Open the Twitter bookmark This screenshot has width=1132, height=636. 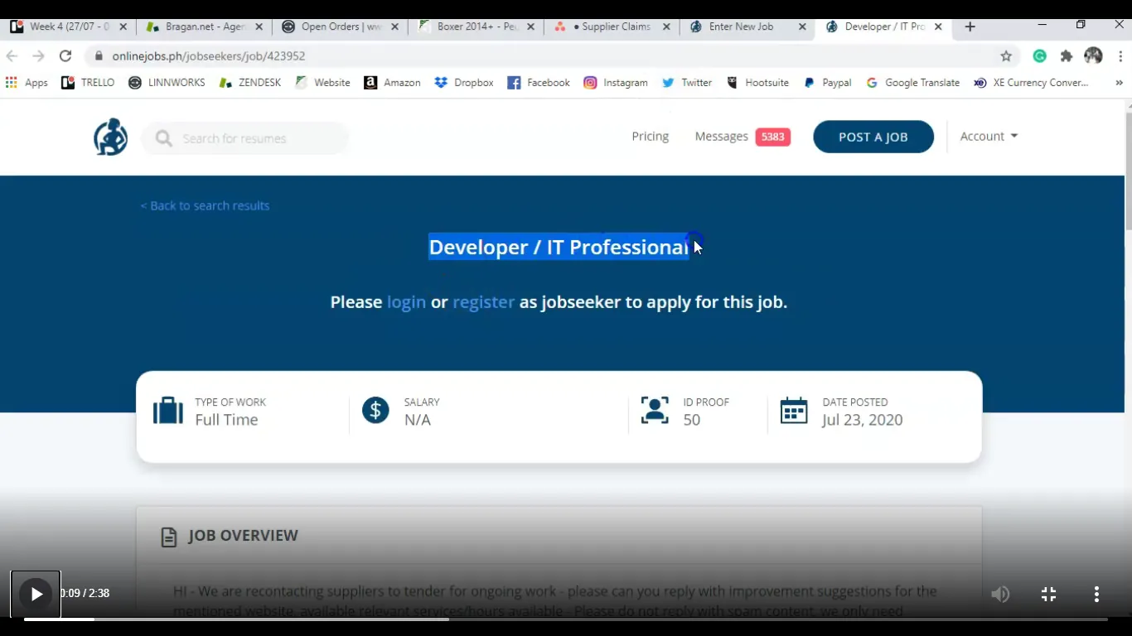coord(687,83)
